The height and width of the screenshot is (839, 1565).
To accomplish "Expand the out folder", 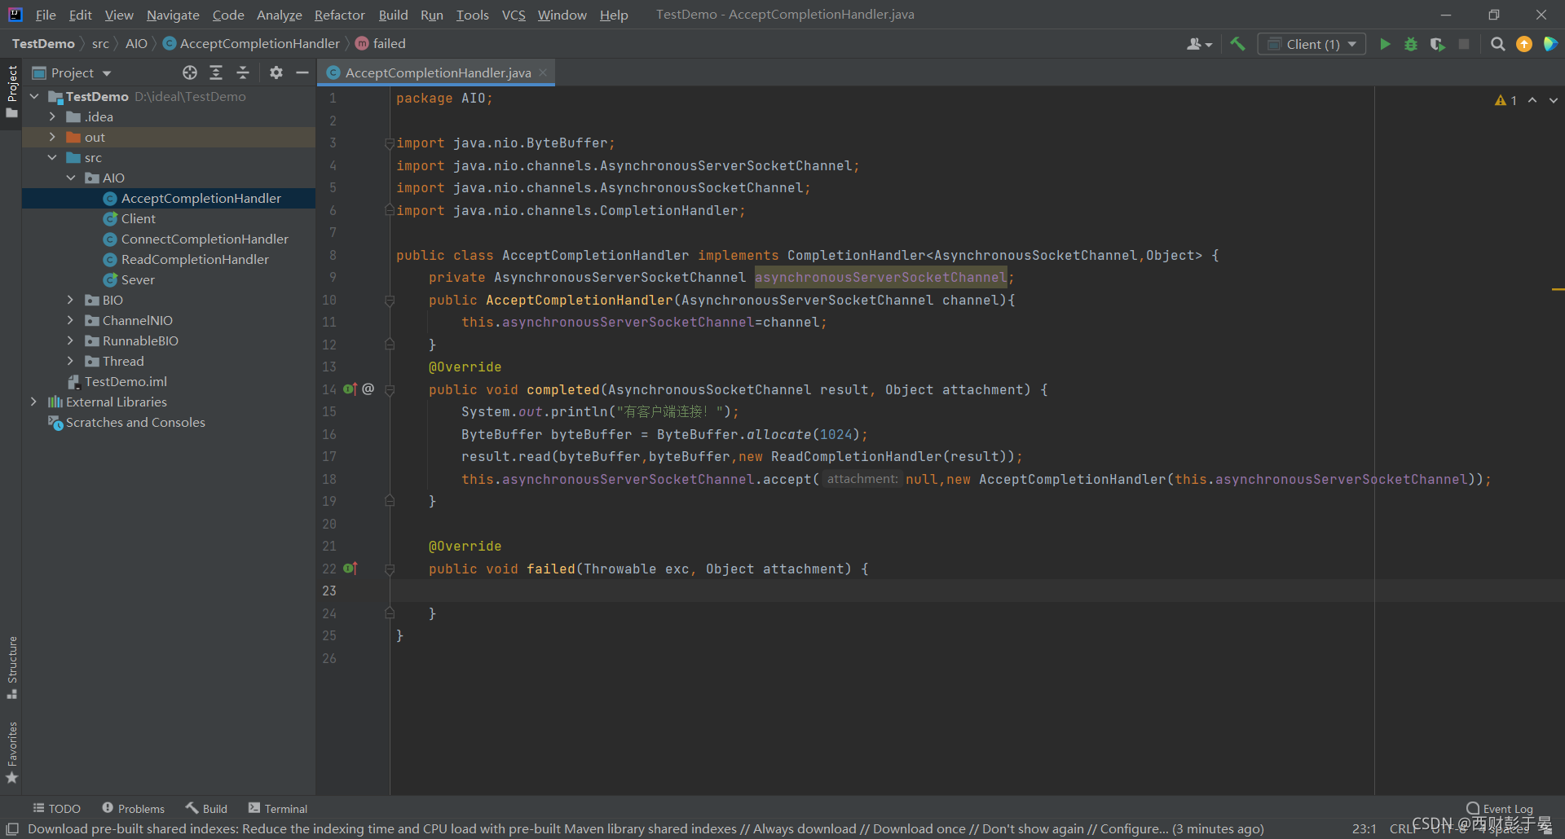I will click(52, 137).
